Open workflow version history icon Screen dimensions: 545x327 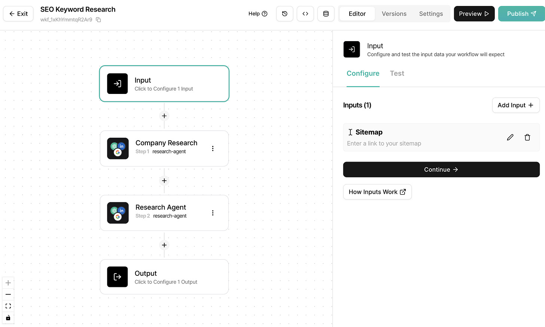point(284,13)
